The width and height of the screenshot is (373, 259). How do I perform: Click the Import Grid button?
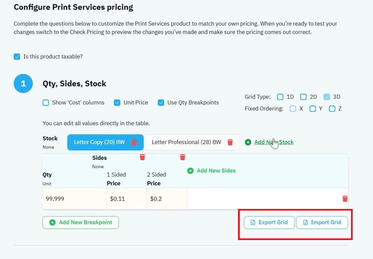pos(322,223)
